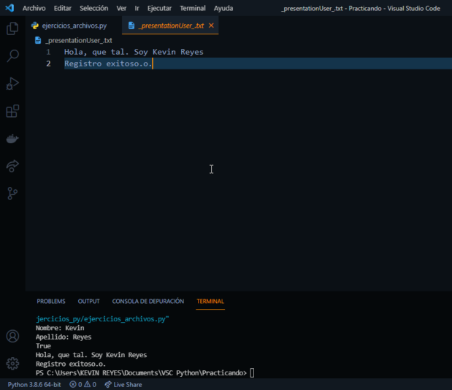Screen dimensions: 452x390
Task: Open the Live Share view icon
Action: (x=12, y=166)
